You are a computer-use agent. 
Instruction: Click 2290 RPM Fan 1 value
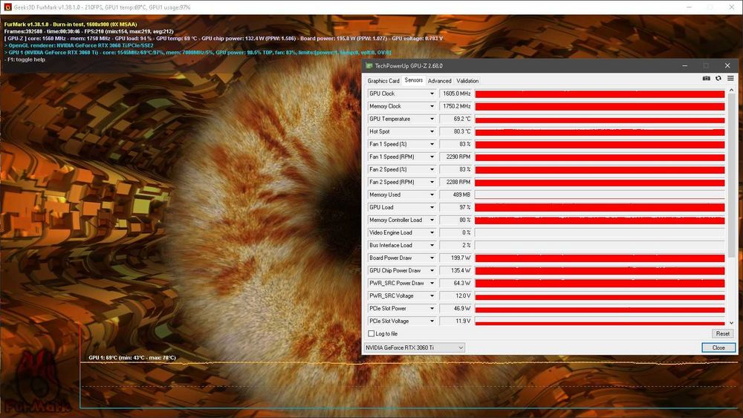pos(456,157)
